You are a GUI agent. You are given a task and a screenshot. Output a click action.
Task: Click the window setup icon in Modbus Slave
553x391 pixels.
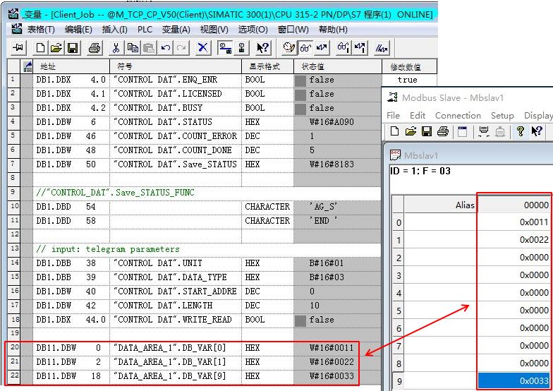tap(462, 131)
